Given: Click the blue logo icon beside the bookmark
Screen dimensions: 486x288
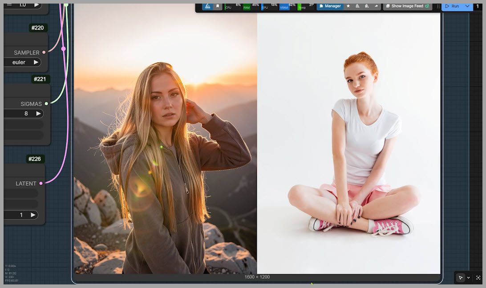Looking at the screenshot, I should click(207, 6).
